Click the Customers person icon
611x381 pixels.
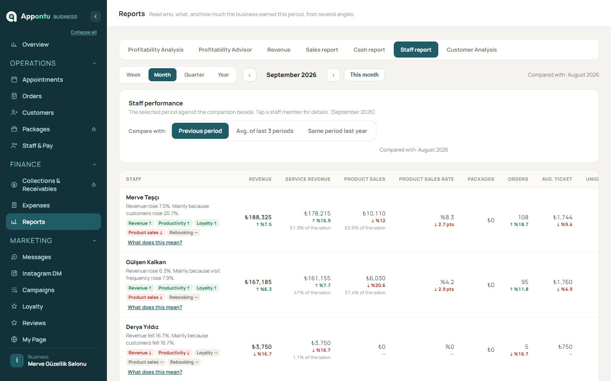coord(14,113)
